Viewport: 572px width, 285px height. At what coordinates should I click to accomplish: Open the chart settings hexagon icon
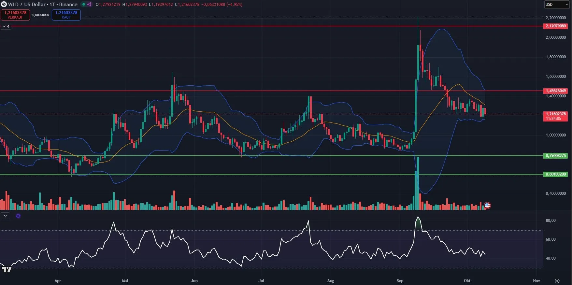click(x=557, y=281)
